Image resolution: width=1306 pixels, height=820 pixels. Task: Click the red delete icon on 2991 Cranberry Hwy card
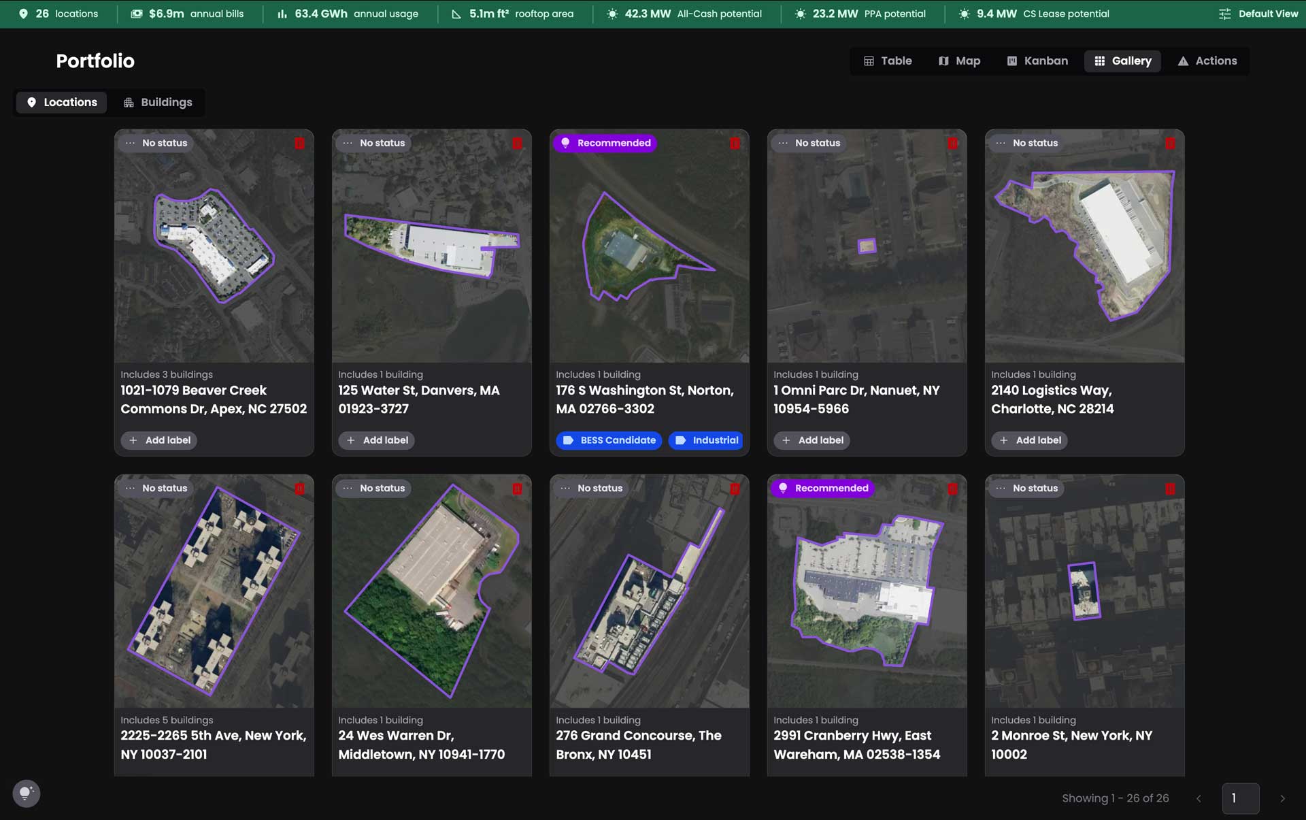click(x=952, y=489)
